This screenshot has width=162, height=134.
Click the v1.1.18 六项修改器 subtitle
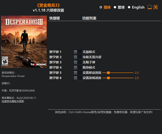pyautogui.click(x=48, y=10)
